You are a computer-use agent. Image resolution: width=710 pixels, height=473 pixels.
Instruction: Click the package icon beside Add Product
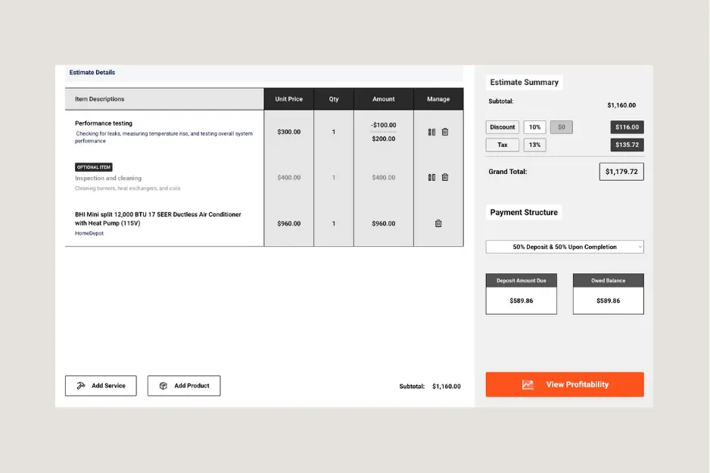[x=163, y=385]
